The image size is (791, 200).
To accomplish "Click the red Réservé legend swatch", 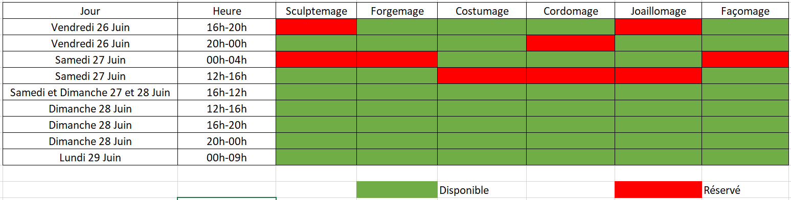I will 658,190.
